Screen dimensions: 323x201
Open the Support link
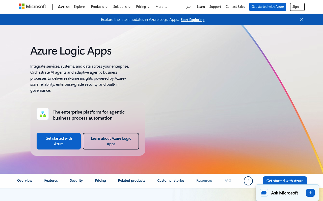pos(215,7)
